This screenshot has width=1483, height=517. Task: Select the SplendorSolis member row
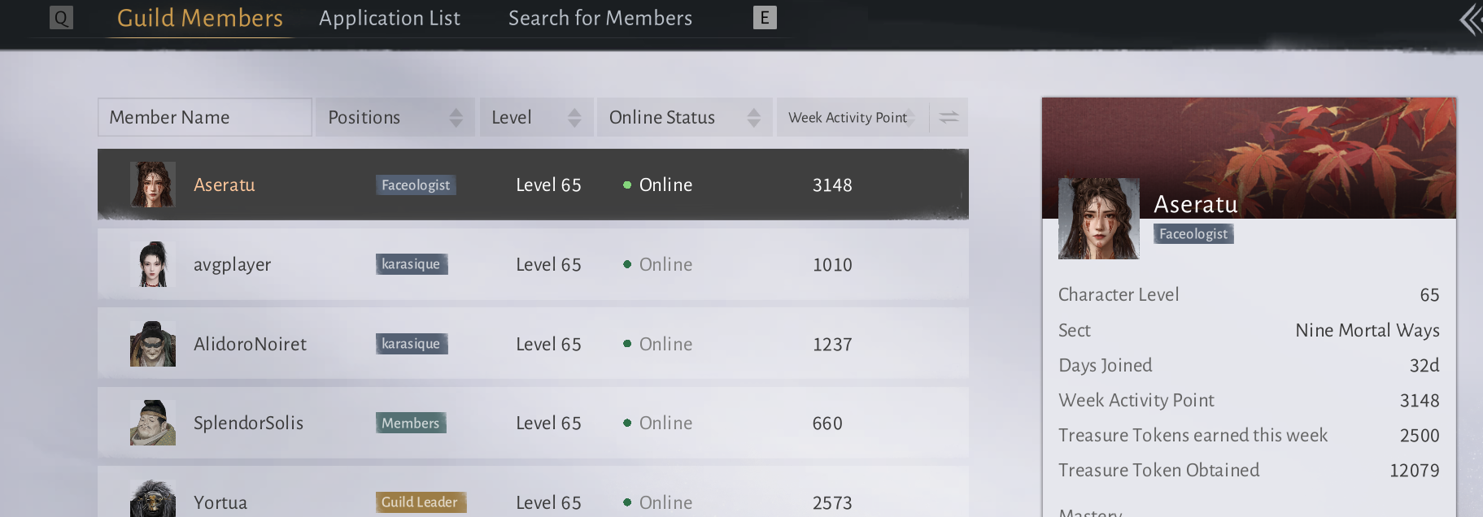[533, 423]
